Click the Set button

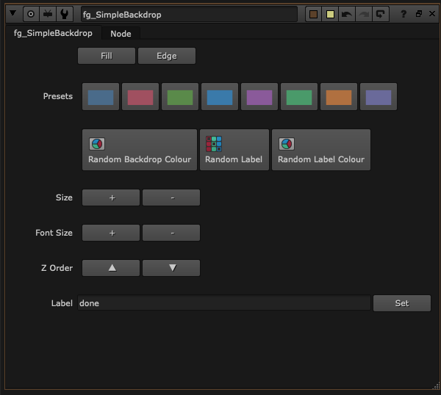click(402, 303)
